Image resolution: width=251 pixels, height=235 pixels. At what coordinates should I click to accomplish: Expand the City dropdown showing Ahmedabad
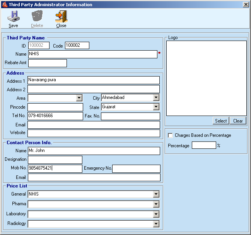tap(156, 98)
